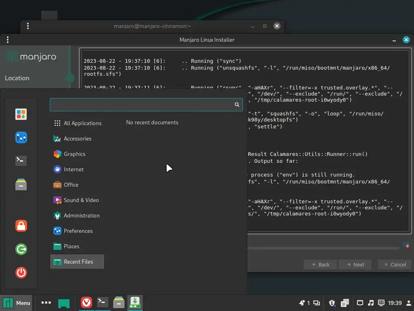
Task: Focus the application menu search field
Action: tap(146, 105)
